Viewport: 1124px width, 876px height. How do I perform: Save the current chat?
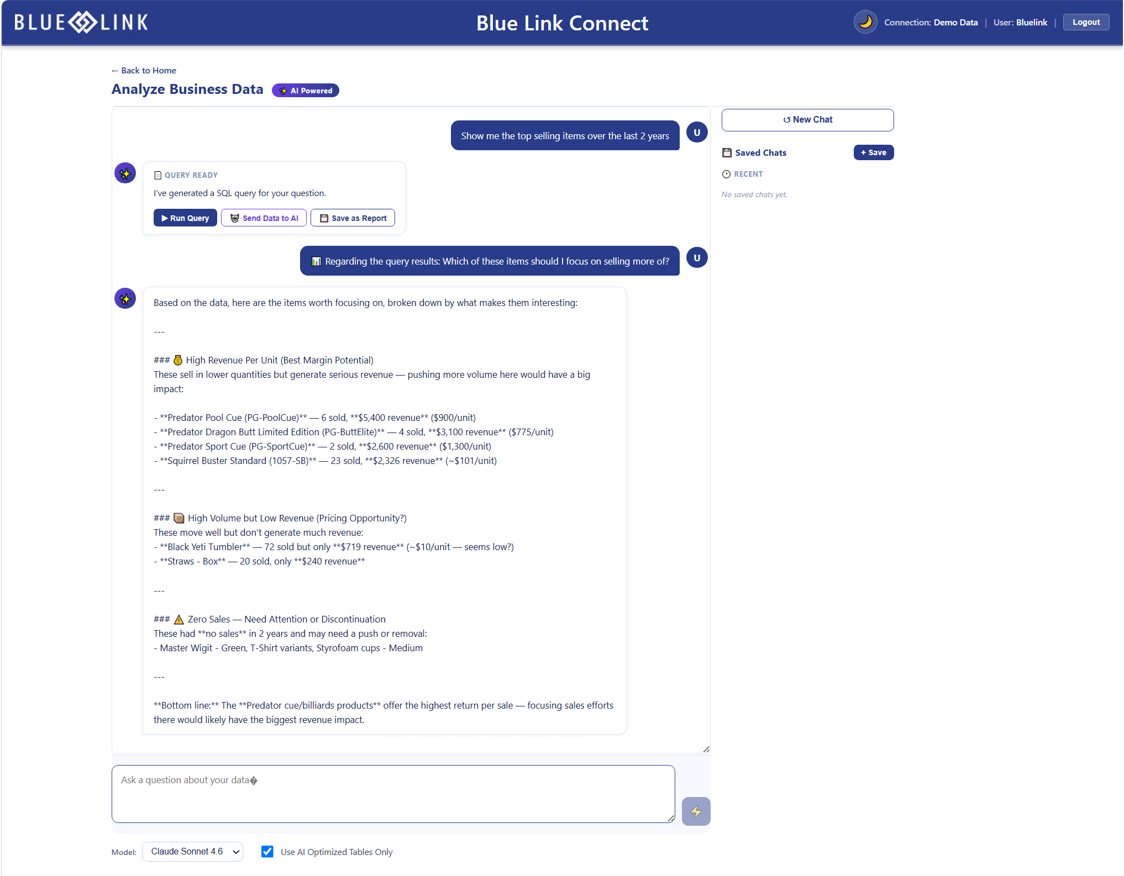coord(873,152)
